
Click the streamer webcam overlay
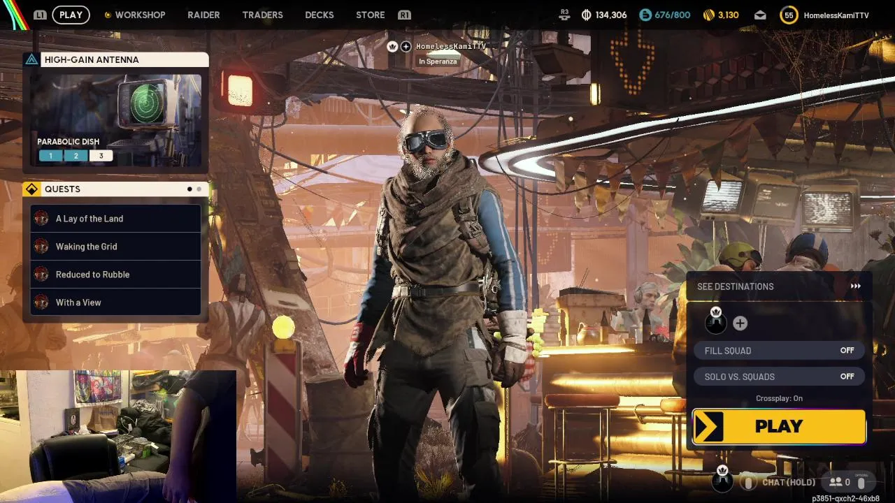(x=119, y=437)
